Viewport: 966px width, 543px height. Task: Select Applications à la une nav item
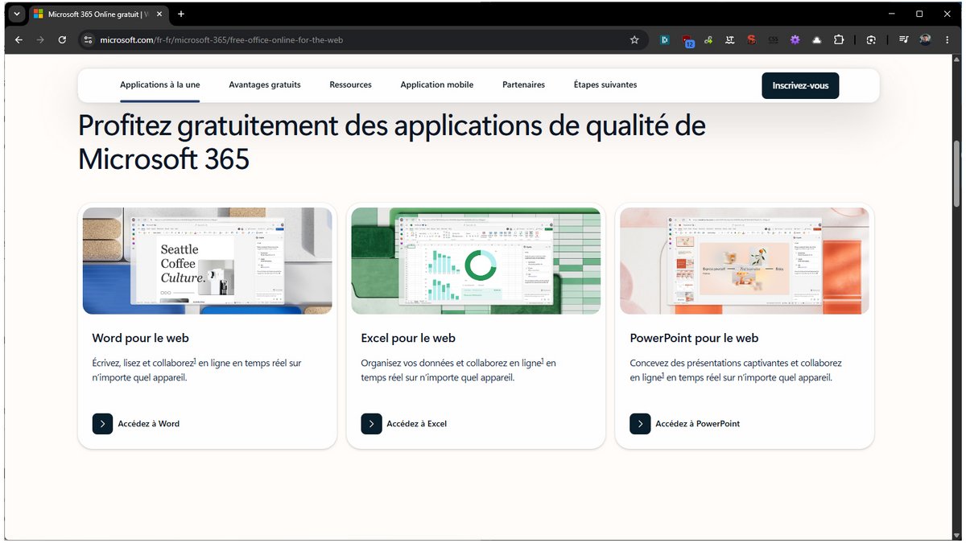[x=160, y=84]
